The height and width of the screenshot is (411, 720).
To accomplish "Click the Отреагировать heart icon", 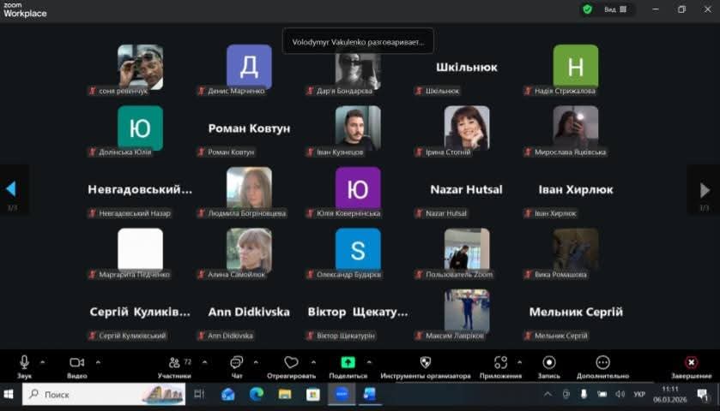I will (x=291, y=363).
